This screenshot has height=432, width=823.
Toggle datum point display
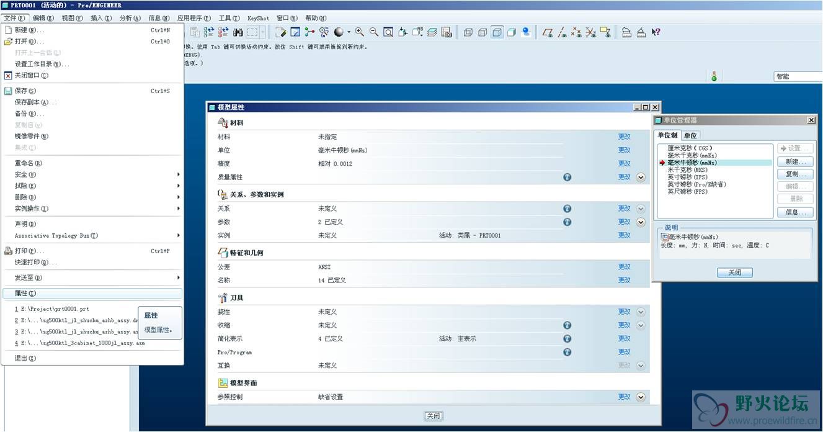[576, 32]
